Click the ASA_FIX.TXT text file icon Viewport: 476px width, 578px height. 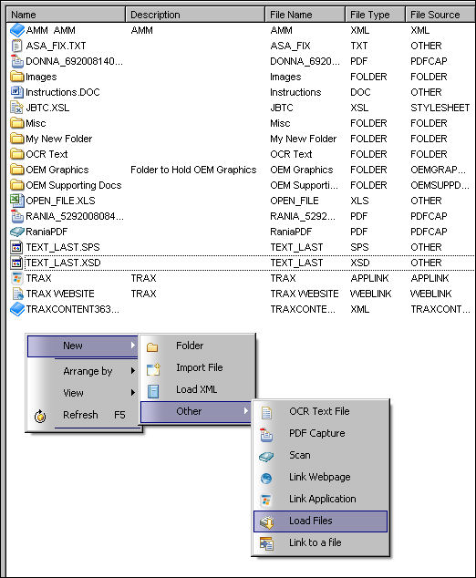(x=17, y=46)
